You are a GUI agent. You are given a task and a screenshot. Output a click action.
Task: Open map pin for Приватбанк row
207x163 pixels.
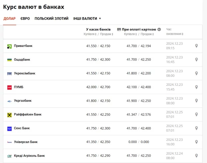click(196, 46)
